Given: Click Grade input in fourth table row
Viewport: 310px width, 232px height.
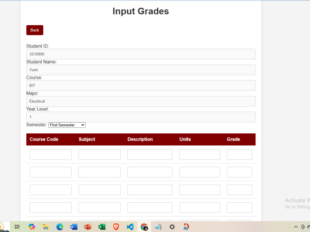Looking at the screenshot, I should [239, 208].
